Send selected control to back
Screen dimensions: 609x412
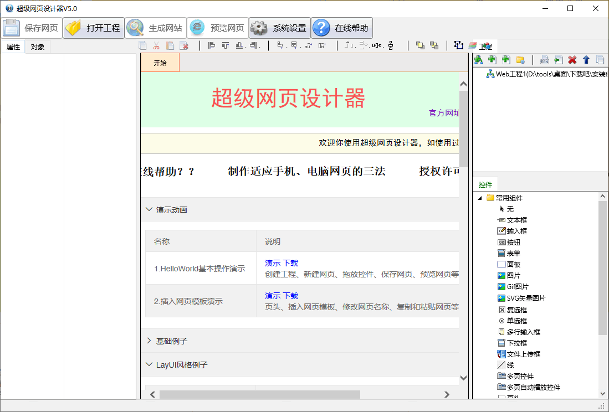tap(434, 46)
